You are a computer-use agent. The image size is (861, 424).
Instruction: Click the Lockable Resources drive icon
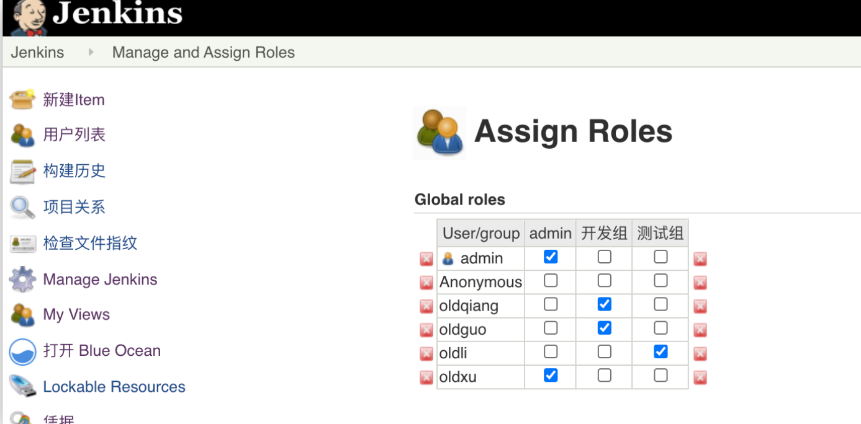click(23, 387)
